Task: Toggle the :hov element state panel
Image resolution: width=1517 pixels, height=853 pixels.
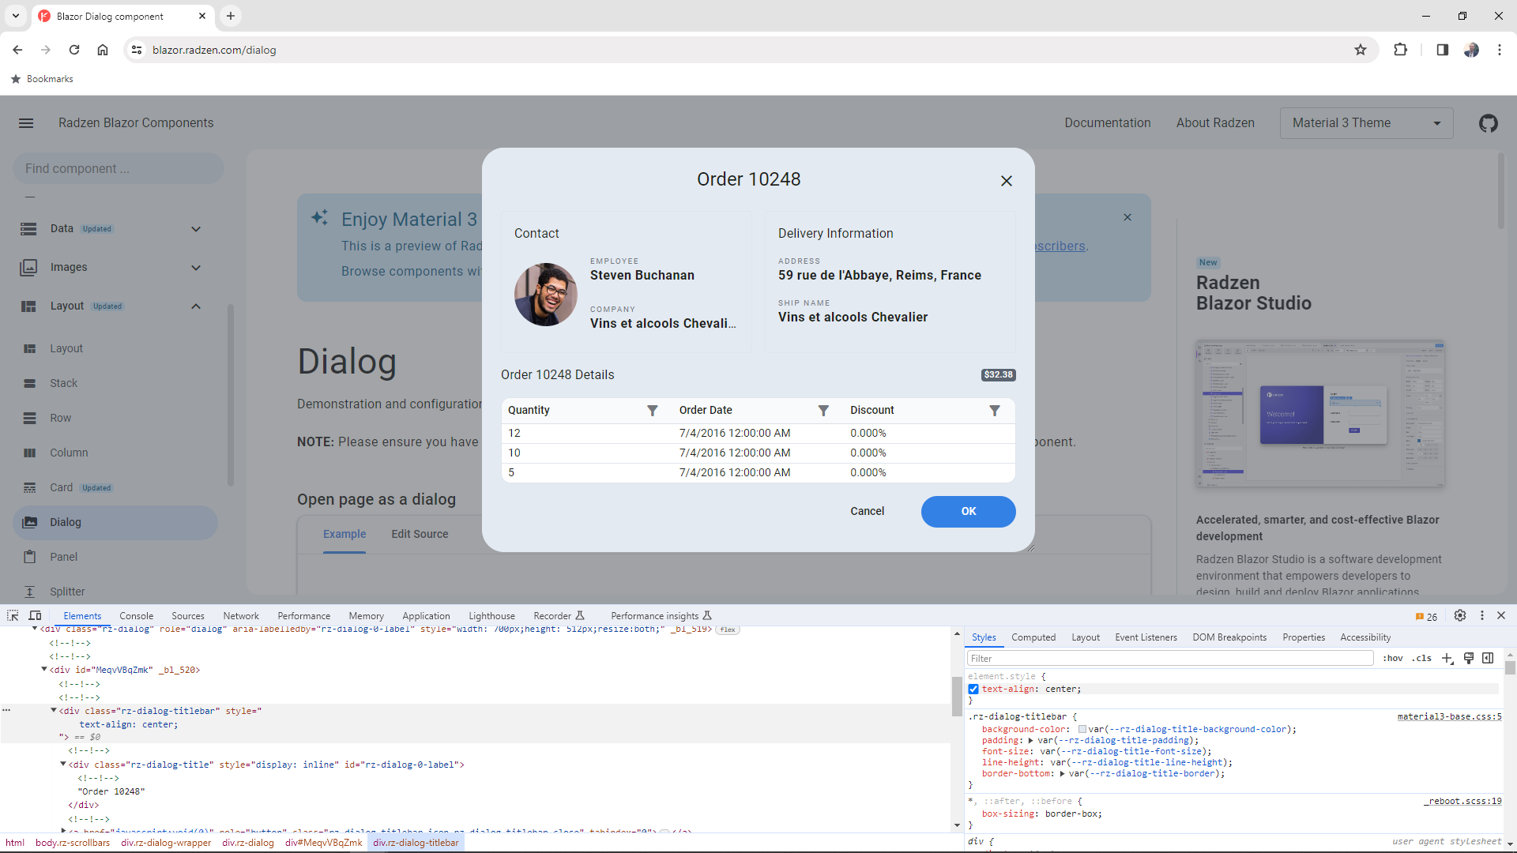Action: pos(1393,659)
